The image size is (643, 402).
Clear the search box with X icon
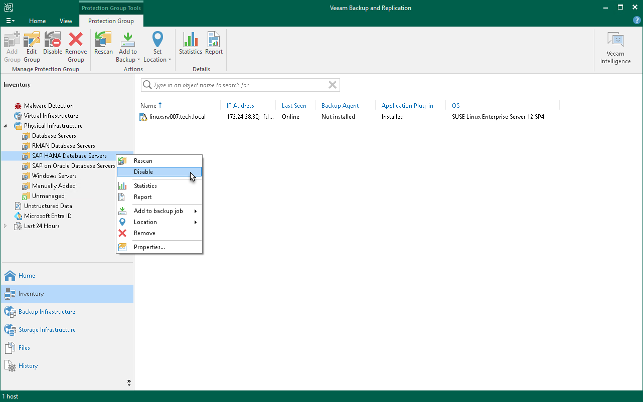332,85
